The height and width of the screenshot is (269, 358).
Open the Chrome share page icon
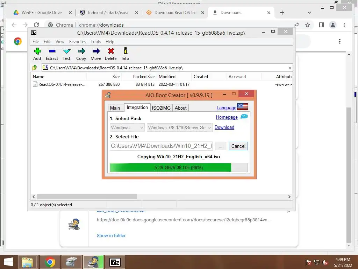coord(296,25)
